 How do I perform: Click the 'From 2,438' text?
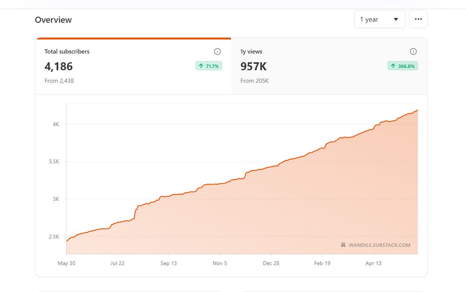[x=59, y=81]
